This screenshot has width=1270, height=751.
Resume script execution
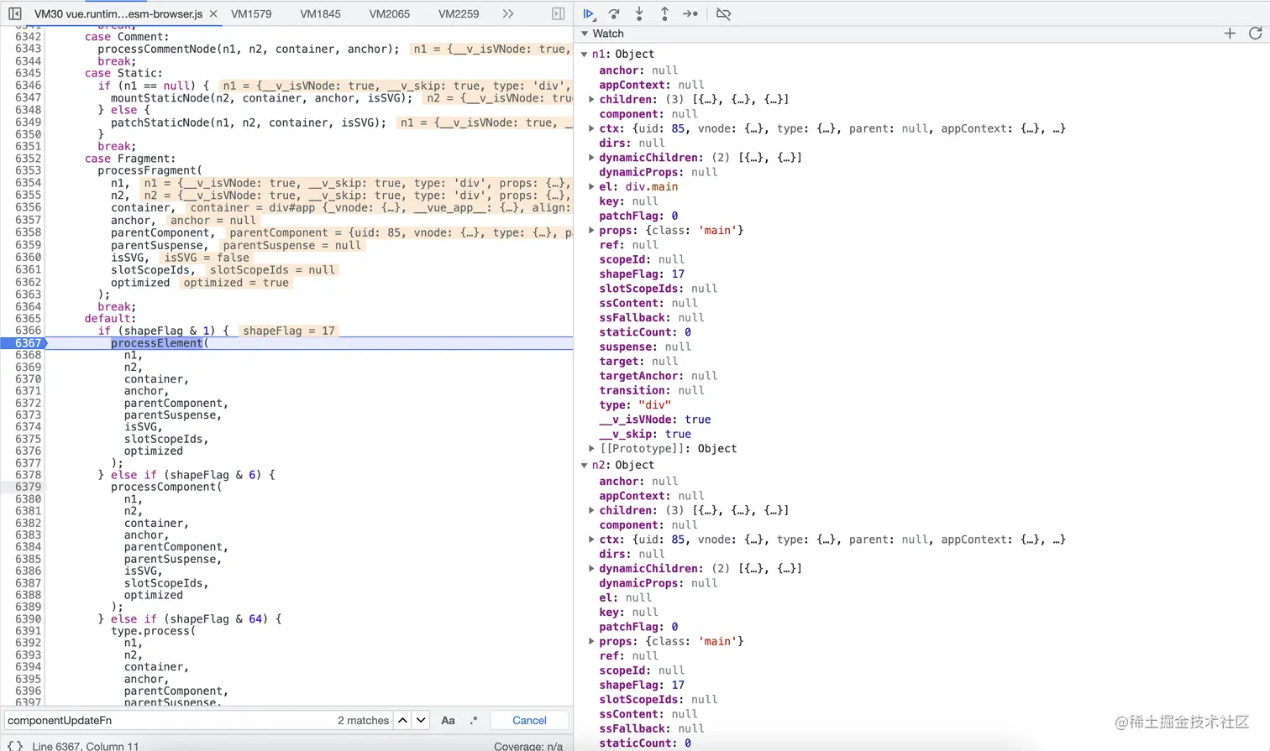tap(589, 13)
